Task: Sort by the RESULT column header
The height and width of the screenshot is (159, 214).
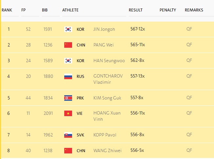Action: coord(136,10)
